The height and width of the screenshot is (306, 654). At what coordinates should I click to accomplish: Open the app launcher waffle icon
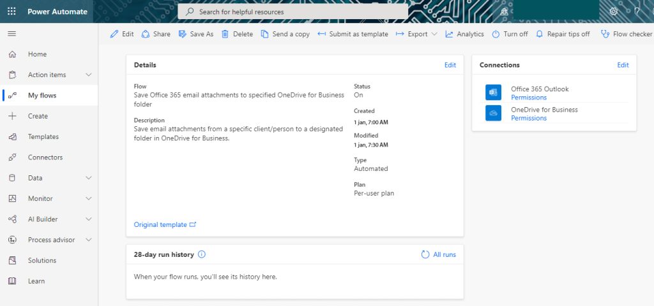click(11, 11)
